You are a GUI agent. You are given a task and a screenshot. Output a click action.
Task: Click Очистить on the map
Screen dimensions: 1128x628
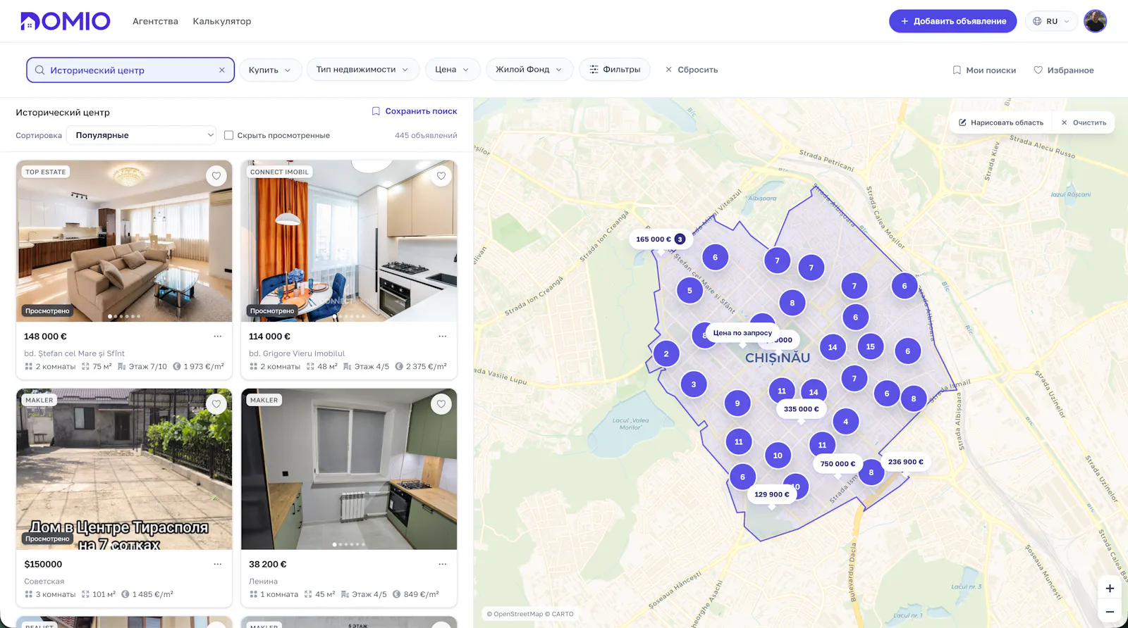1084,123
